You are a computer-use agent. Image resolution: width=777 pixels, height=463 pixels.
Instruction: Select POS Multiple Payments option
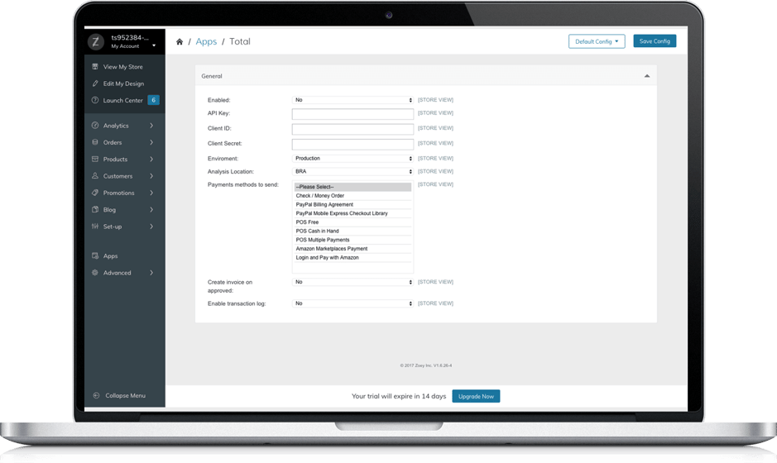pyautogui.click(x=353, y=240)
